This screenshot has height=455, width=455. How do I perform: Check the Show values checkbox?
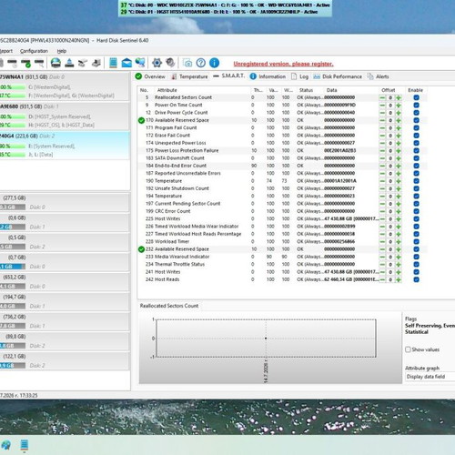point(408,349)
